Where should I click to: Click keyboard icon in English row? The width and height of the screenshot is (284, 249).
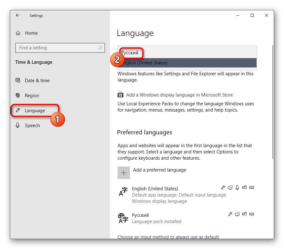pyautogui.click(x=252, y=187)
